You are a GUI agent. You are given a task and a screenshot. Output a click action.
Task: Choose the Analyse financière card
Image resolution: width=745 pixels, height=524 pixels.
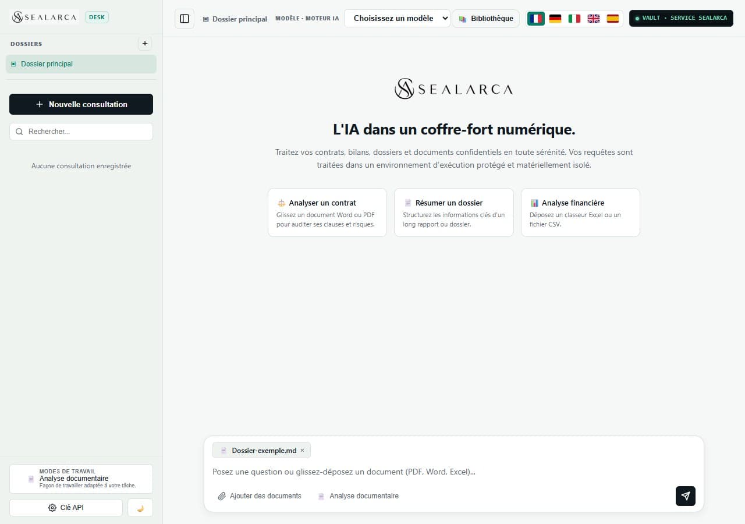[580, 213]
